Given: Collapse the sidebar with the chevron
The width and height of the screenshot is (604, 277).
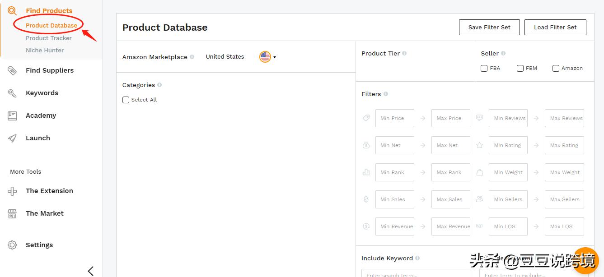Looking at the screenshot, I should [91, 271].
